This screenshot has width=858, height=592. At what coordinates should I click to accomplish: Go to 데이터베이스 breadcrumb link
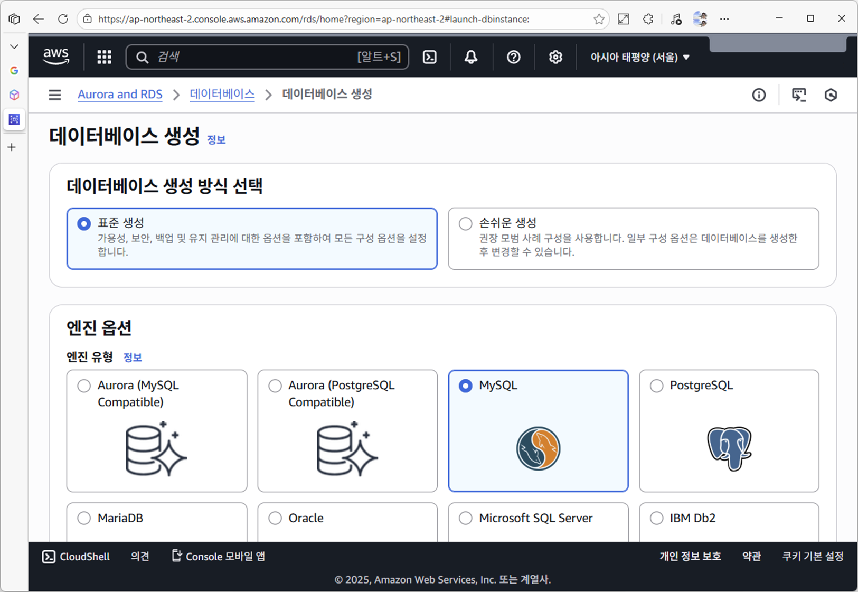[x=222, y=95]
